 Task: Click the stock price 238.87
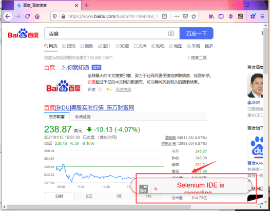pos(58,129)
